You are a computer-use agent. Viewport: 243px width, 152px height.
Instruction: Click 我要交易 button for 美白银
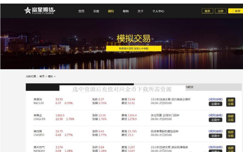230,134
